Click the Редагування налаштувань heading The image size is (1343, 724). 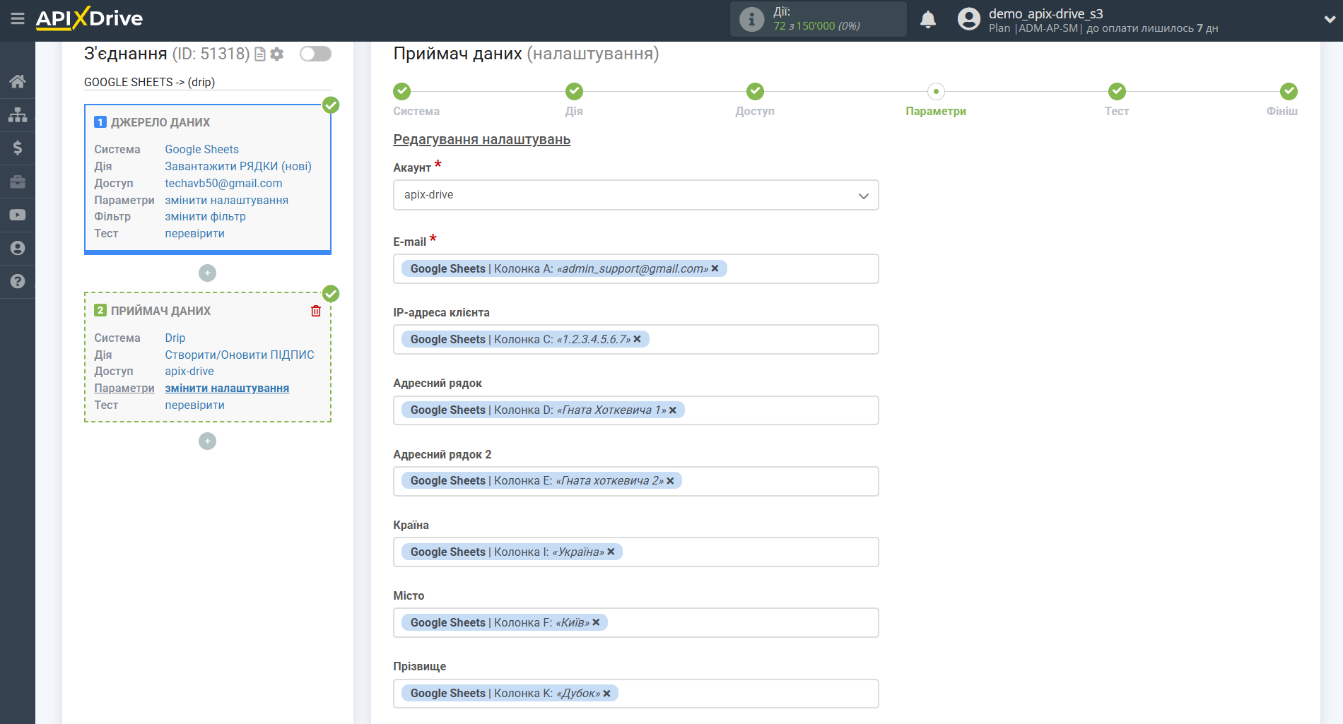(x=481, y=139)
